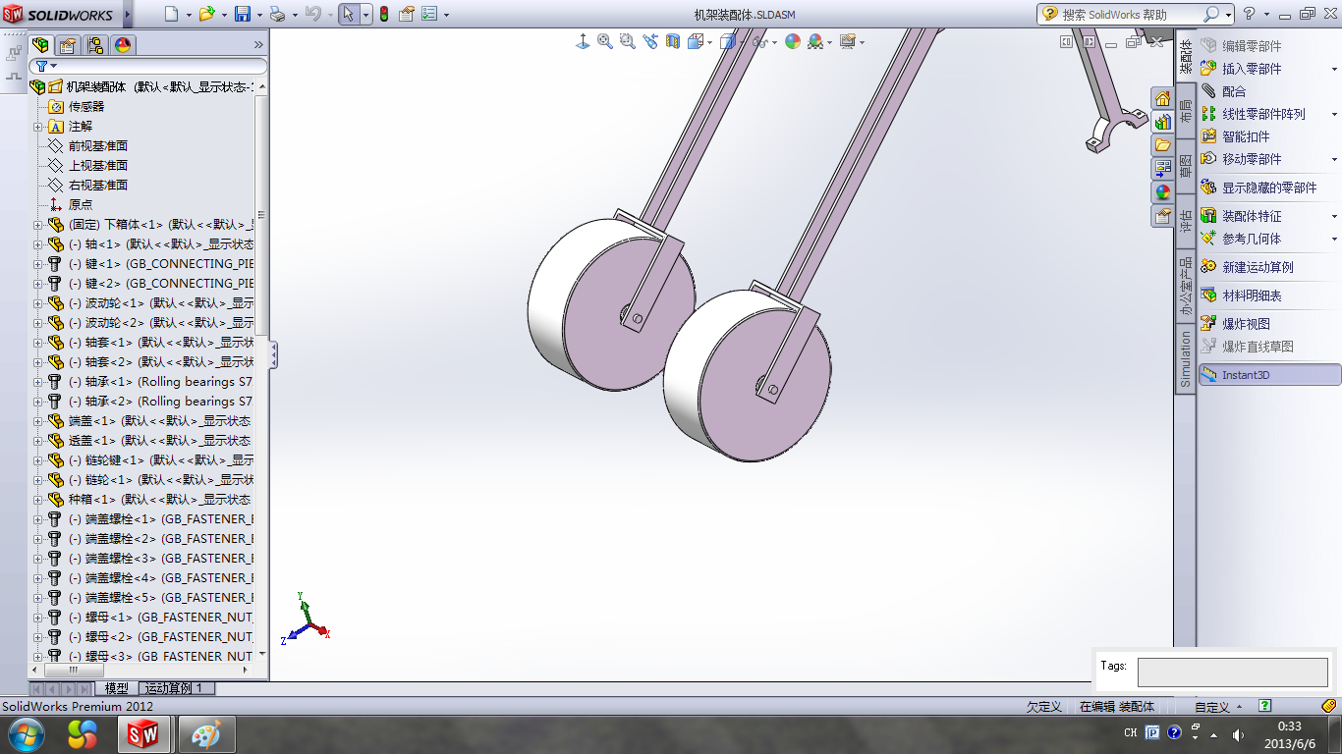Click the Edit Appearance color ball icon
This screenshot has height=754, width=1342.
792,41
